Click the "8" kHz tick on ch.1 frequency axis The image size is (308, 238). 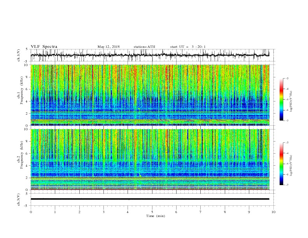click(x=28, y=77)
